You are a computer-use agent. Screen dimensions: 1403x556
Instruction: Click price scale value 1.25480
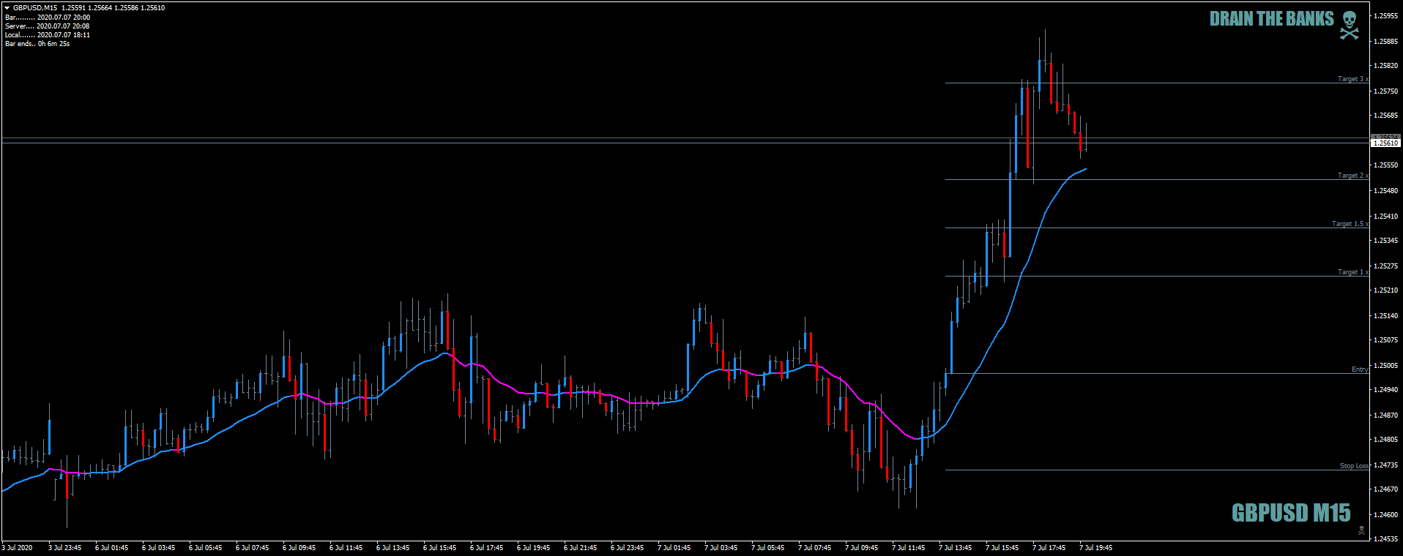click(1385, 191)
